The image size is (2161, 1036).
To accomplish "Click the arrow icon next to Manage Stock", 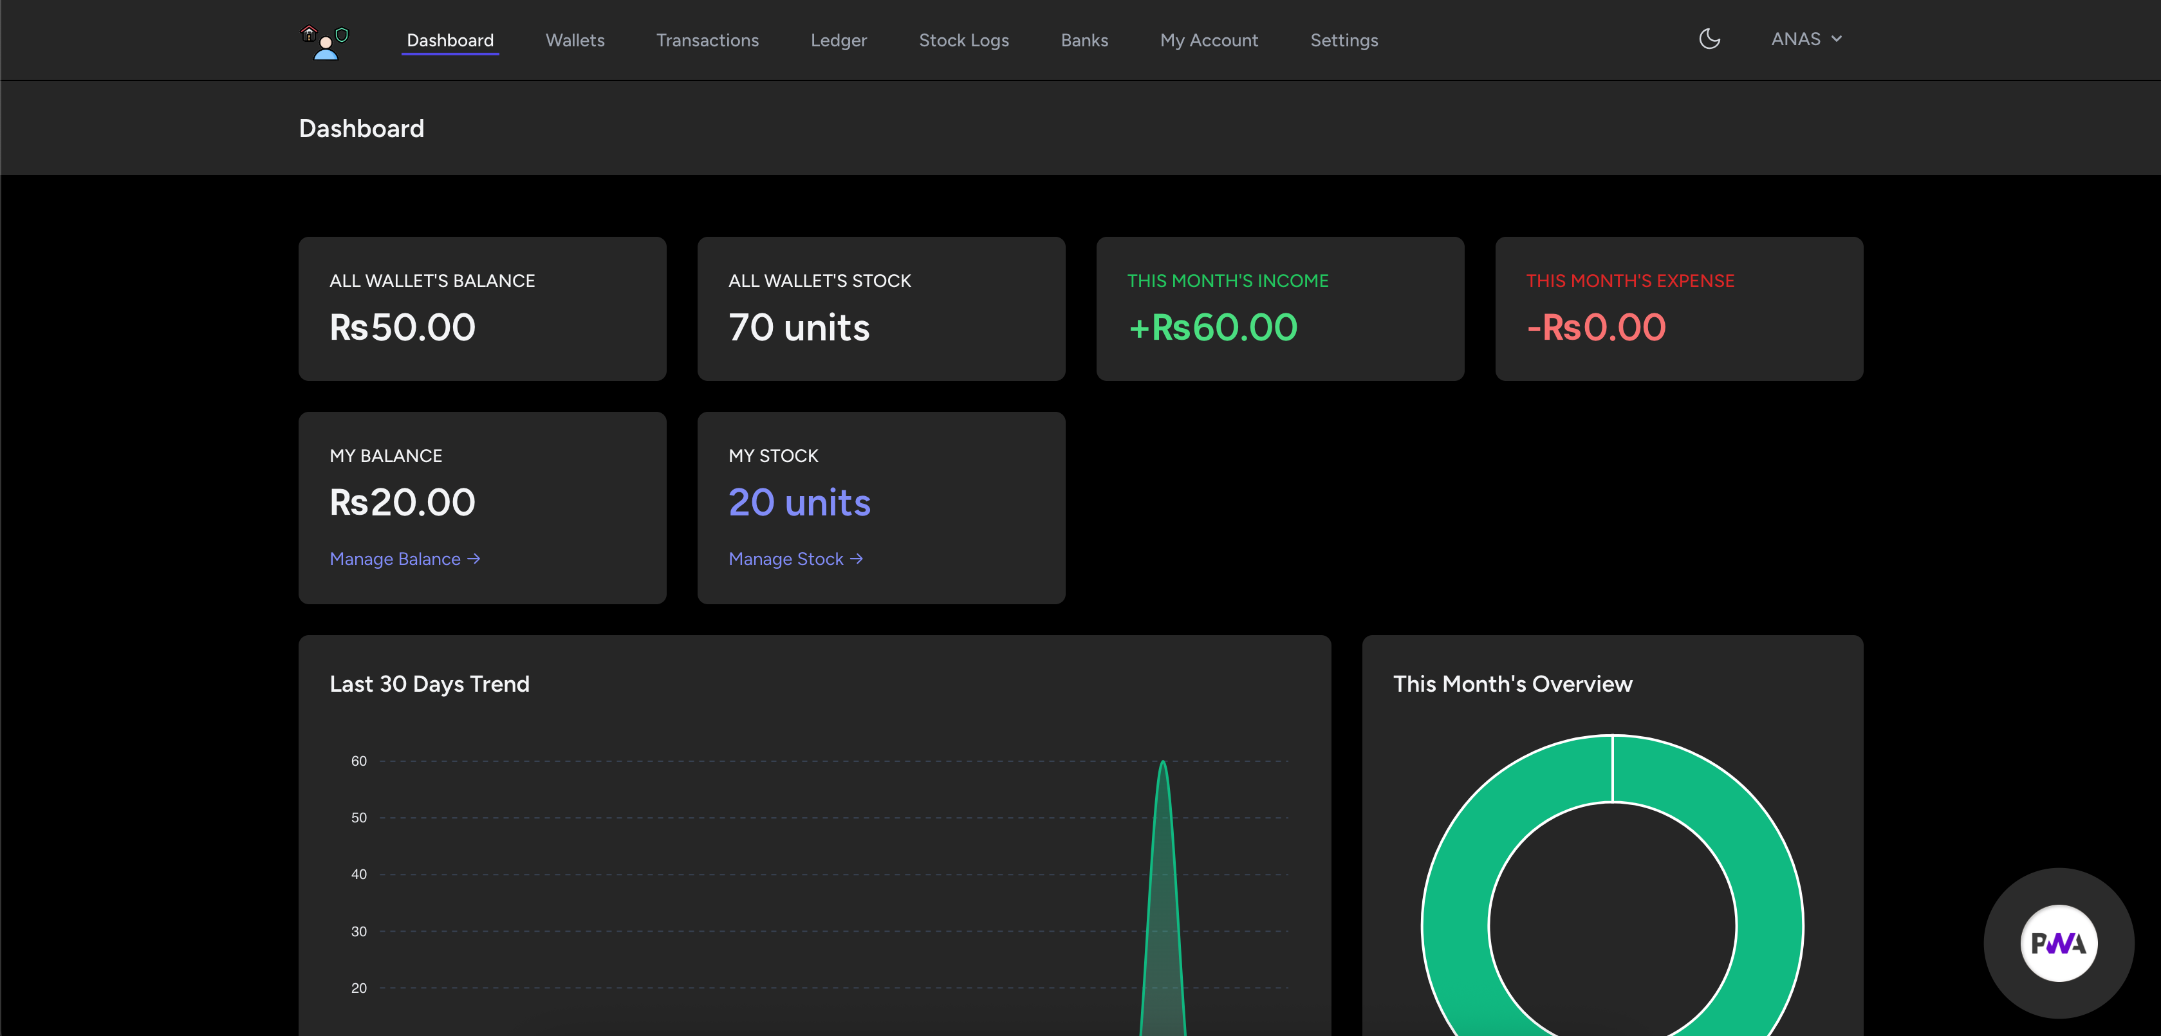I will (x=857, y=559).
